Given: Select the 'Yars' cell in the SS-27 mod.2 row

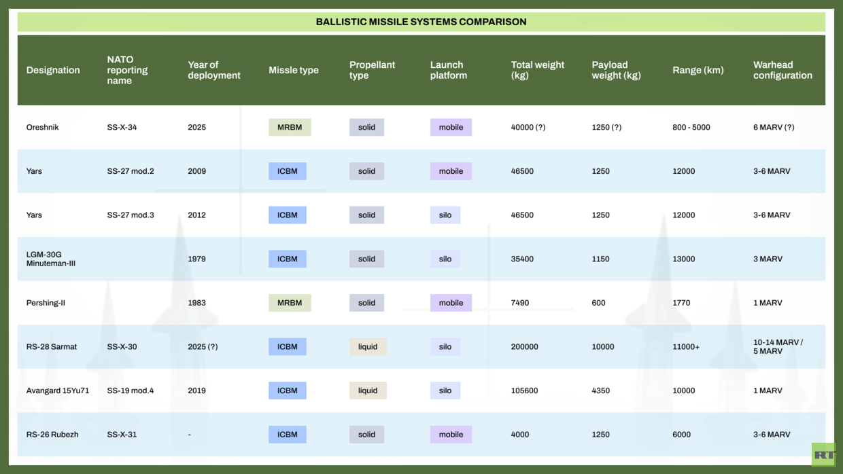Looking at the screenshot, I should click(x=34, y=171).
